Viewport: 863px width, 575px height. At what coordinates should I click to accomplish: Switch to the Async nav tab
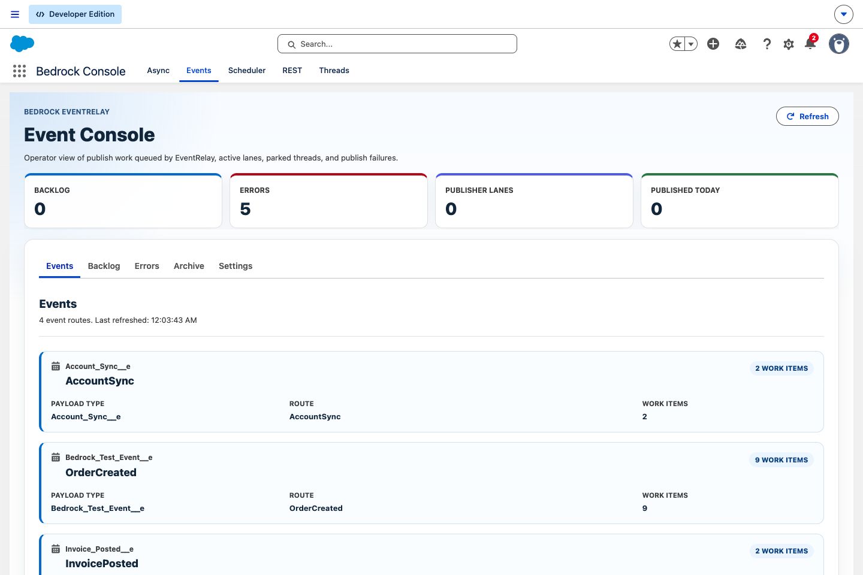158,71
